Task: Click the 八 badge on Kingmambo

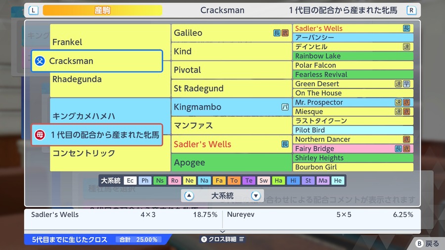Action: [x=285, y=107]
